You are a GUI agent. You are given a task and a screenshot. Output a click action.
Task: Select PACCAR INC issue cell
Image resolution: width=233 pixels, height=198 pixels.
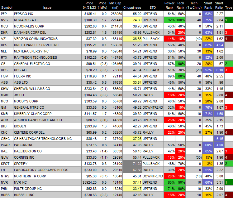[x=47, y=145]
